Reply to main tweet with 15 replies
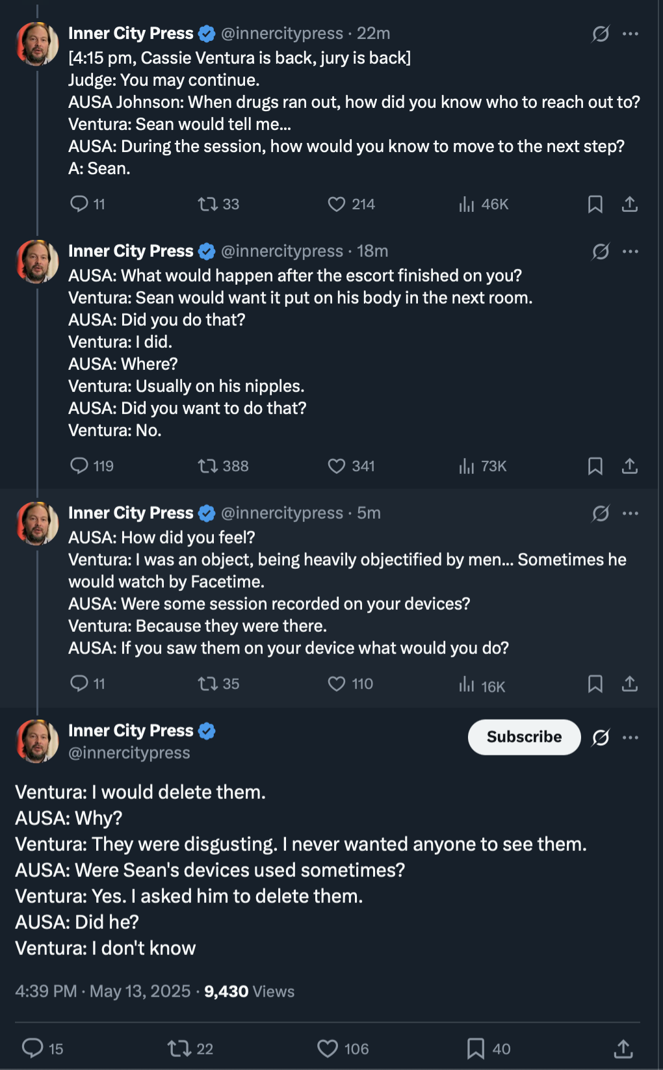Screen dimensions: 663x1070 coord(32,1048)
